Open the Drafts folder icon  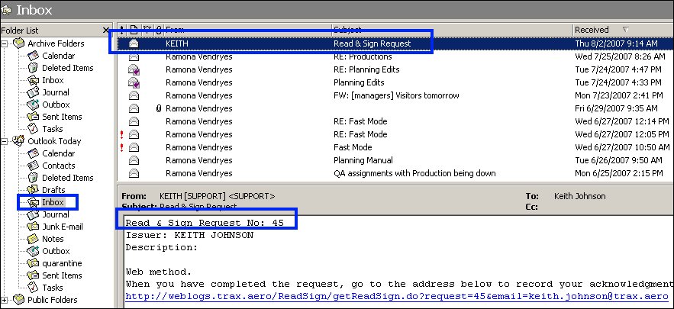tap(33, 189)
